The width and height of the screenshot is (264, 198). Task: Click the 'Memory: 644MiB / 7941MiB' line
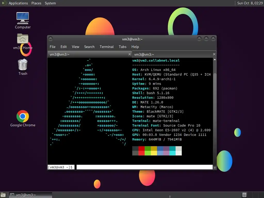(157, 139)
